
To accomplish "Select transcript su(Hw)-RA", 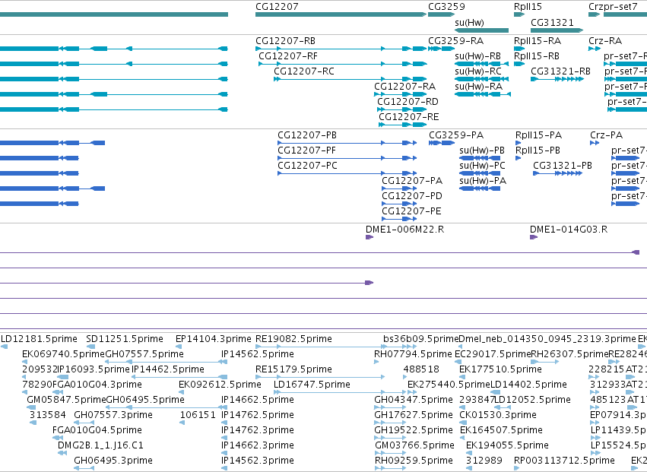I will point(479,87).
